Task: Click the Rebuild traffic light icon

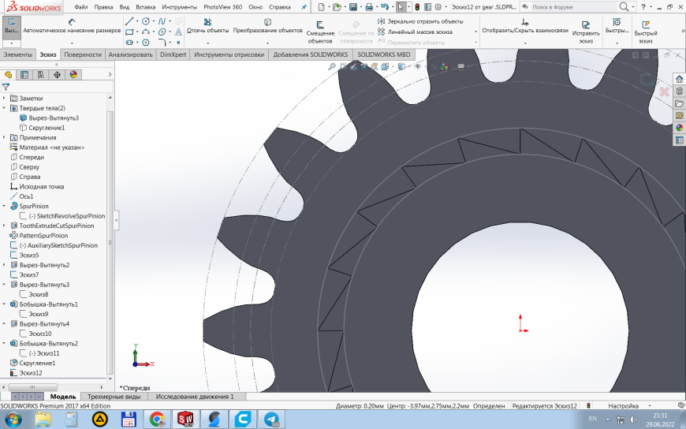Action: (x=417, y=7)
